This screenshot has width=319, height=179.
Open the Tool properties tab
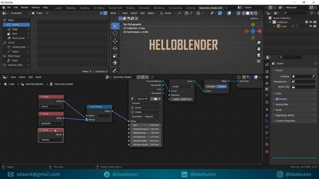(267, 64)
